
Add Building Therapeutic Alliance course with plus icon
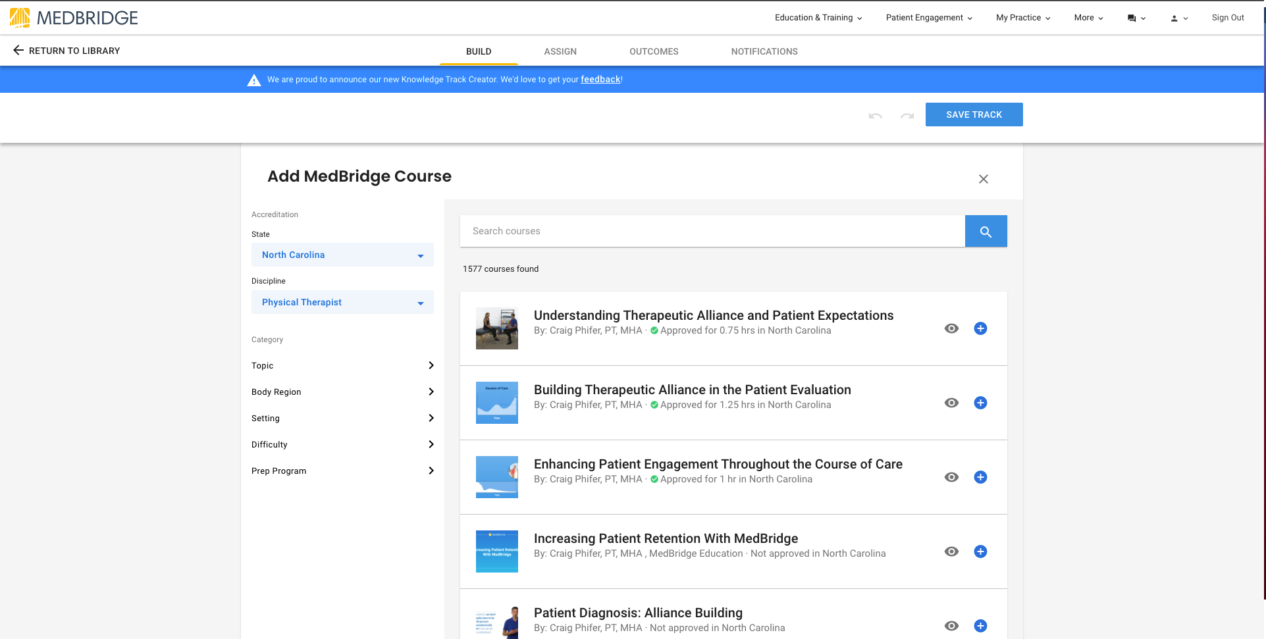(980, 403)
